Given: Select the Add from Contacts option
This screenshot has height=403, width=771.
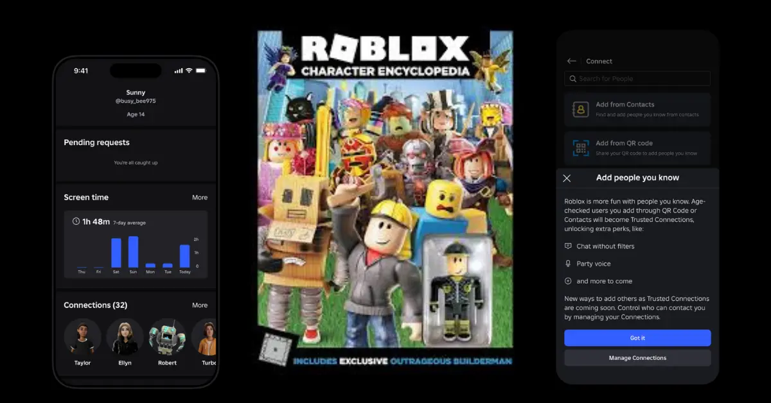Looking at the screenshot, I should point(637,109).
